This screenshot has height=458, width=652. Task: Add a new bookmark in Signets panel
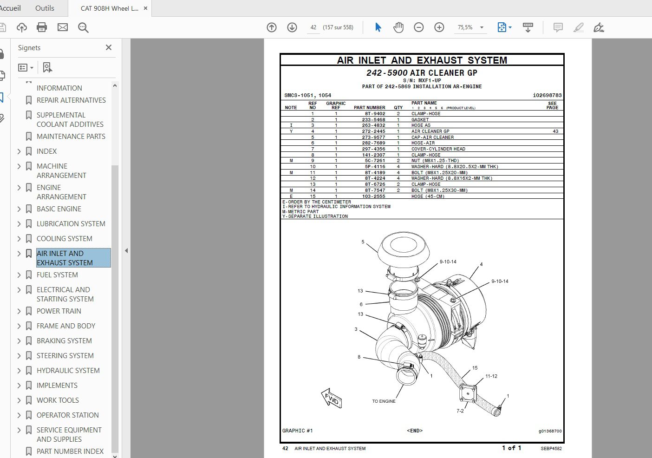(46, 67)
